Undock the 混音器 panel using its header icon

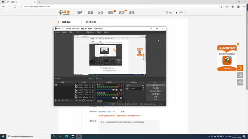(123, 82)
